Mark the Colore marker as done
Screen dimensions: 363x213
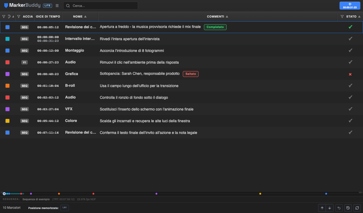[x=350, y=121]
